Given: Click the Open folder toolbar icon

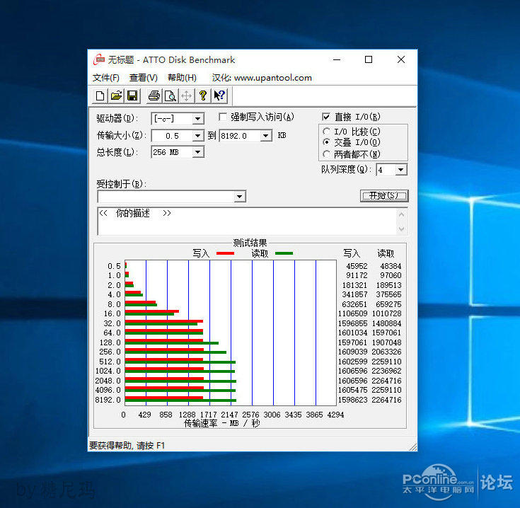Looking at the screenshot, I should (x=116, y=96).
